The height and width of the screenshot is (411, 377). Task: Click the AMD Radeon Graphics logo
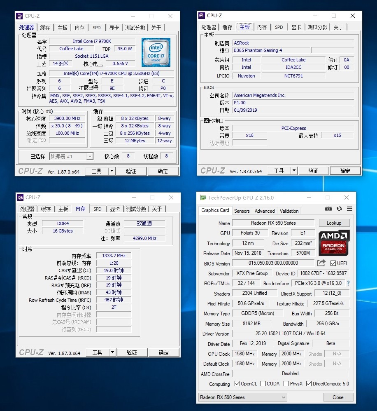334,243
